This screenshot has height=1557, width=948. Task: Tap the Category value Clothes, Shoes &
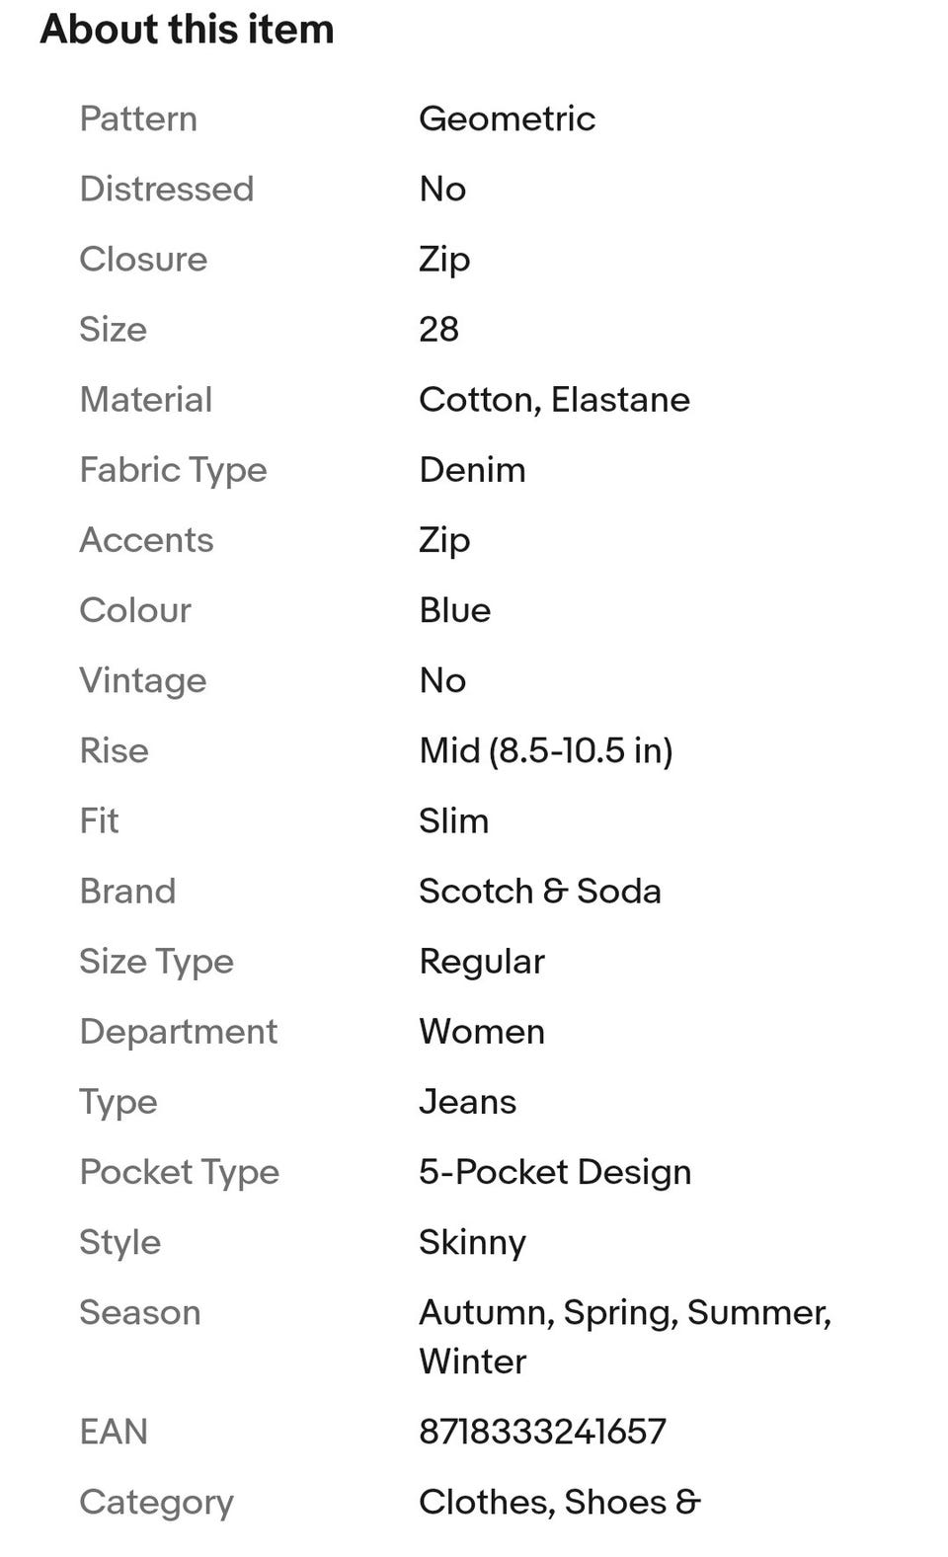tap(560, 1501)
